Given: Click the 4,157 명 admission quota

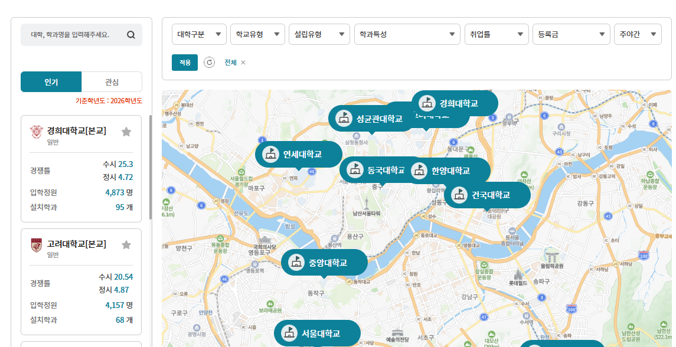Looking at the screenshot, I should (119, 305).
